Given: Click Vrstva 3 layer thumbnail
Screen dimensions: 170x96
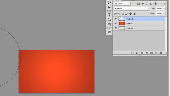Looking at the screenshot, I should (x=122, y=19).
